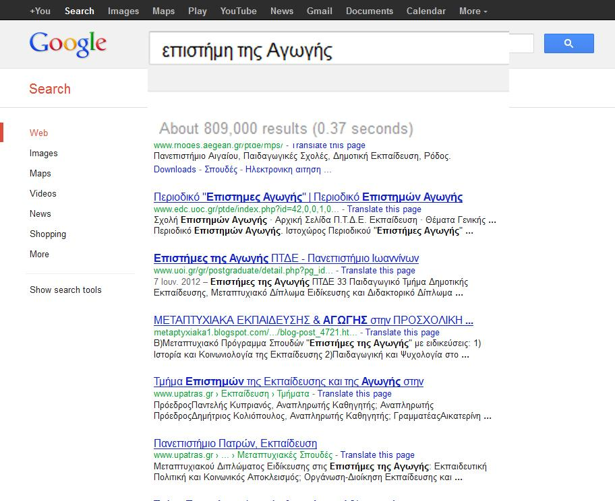Image resolution: width=615 pixels, height=501 pixels.
Task: Click the www.uoi.gr green URL
Action: pyautogui.click(x=243, y=270)
